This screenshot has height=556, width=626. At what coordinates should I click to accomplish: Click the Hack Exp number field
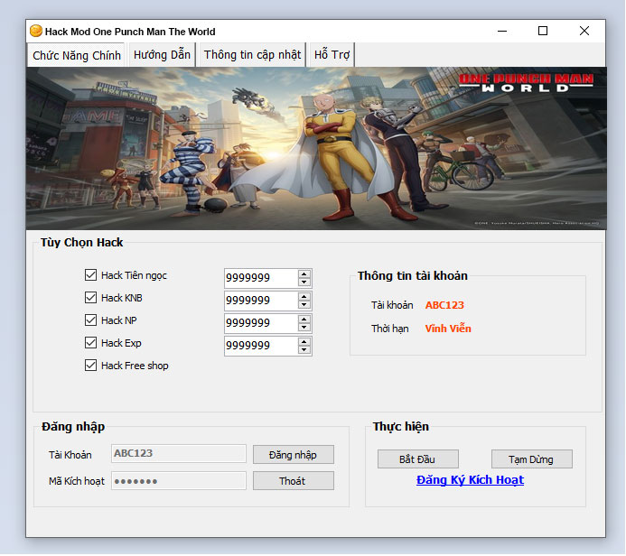(261, 347)
